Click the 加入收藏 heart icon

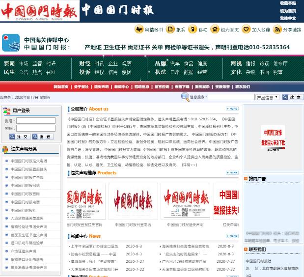(246, 29)
